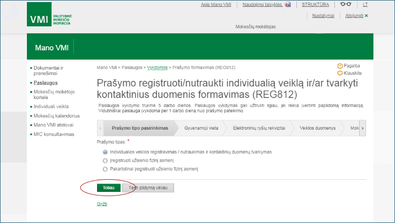395x223 pixels.
Task: Open Apie Mano VMI link
Action: [216, 5]
